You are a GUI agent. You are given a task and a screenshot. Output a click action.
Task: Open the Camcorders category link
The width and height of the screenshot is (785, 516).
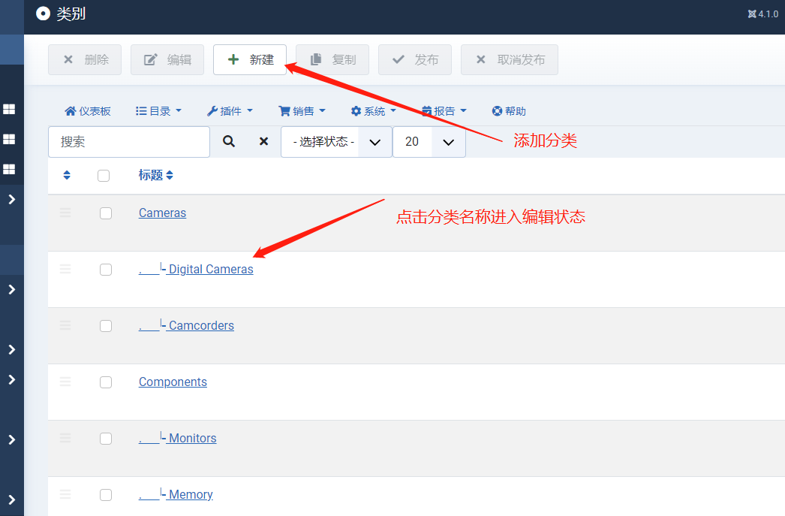(201, 326)
